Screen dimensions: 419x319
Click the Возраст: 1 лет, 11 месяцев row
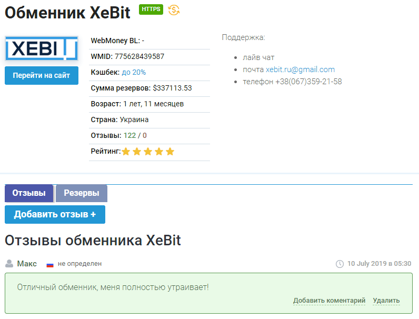click(149, 104)
